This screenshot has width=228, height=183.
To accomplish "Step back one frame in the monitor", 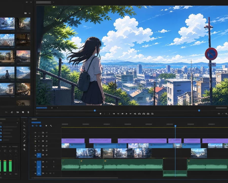I will coord(122,114).
